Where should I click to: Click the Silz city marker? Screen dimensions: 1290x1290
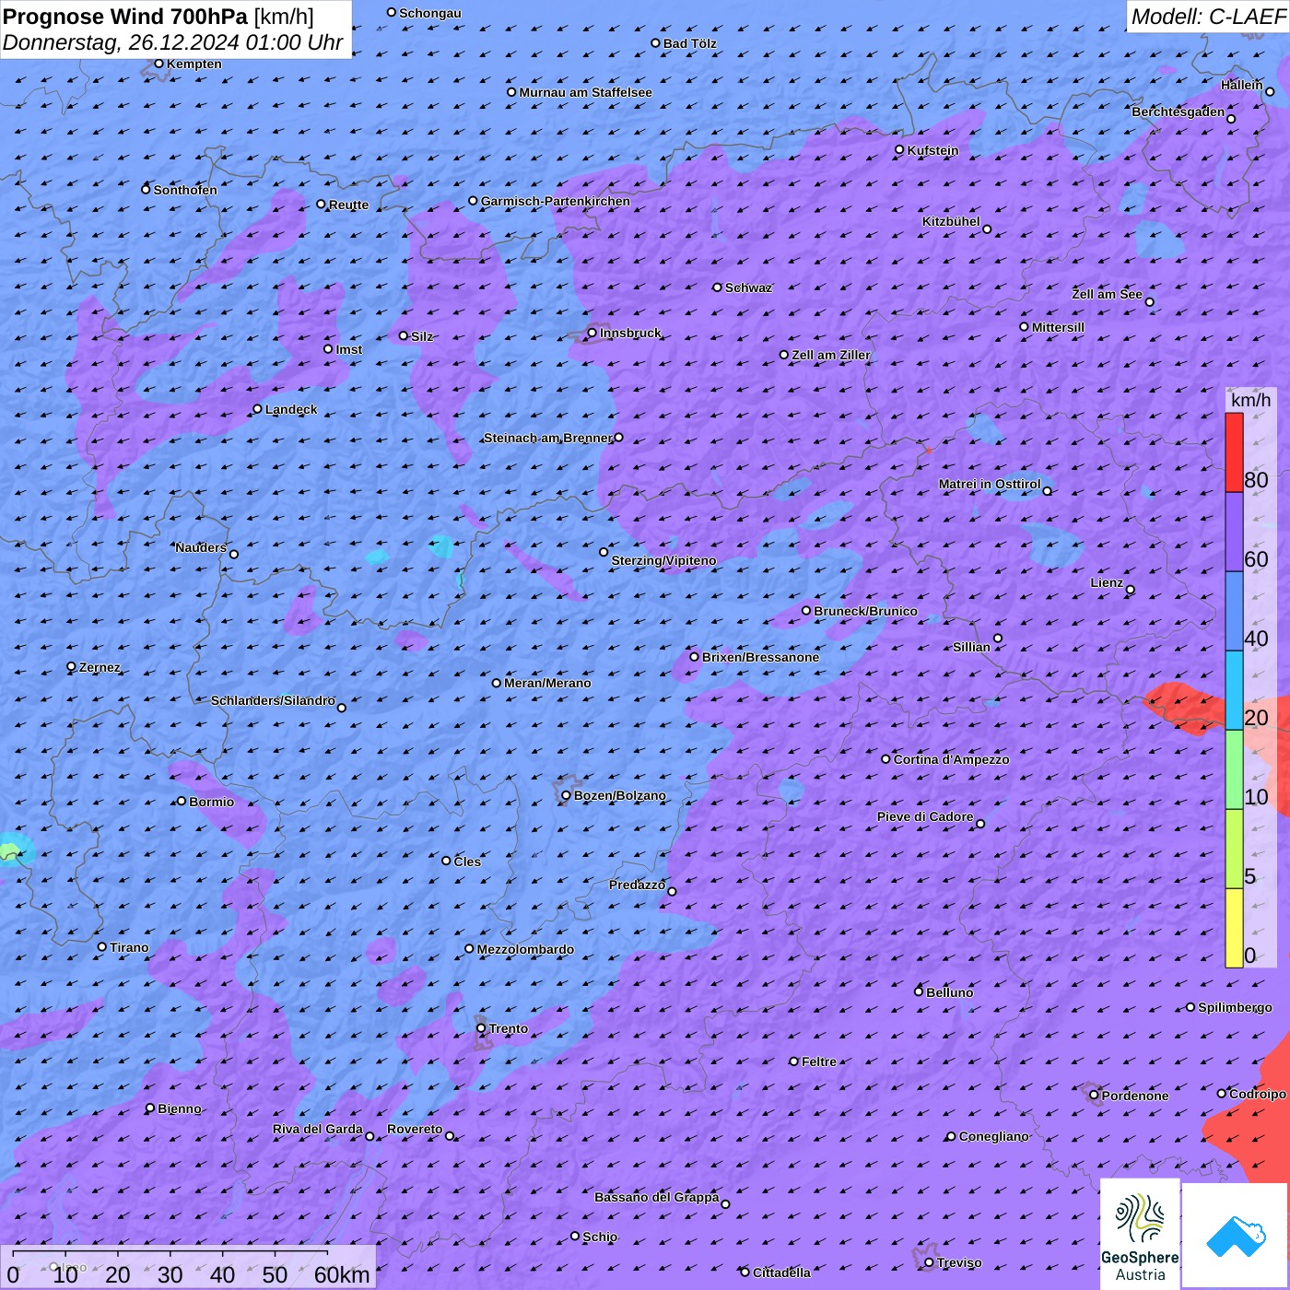404,335
